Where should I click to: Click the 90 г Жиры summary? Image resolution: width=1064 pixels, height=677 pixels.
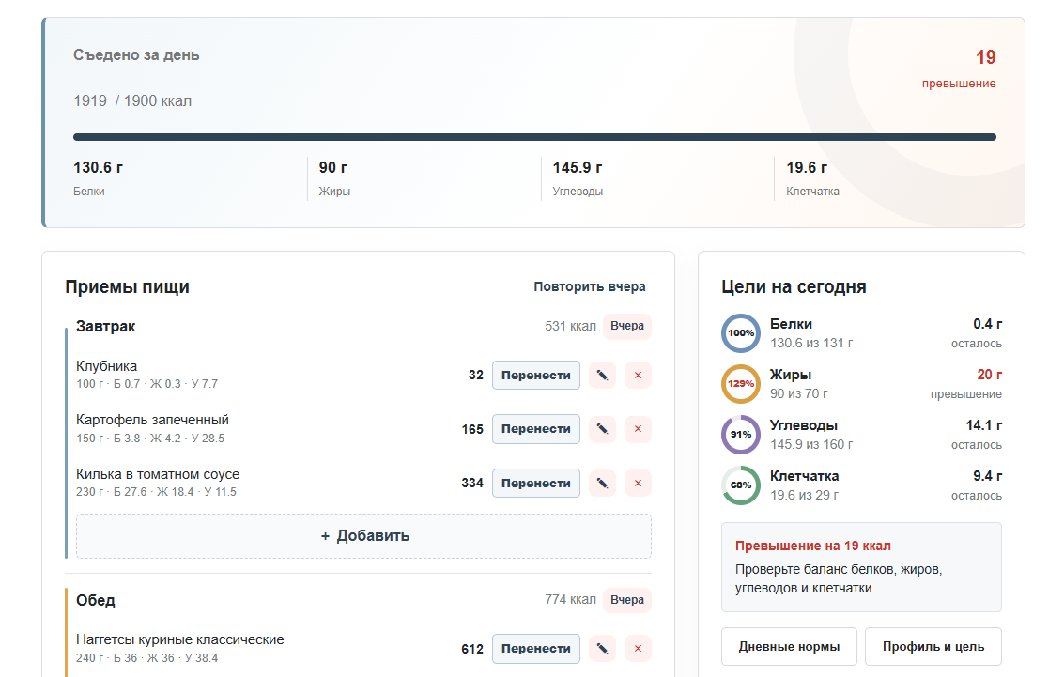tap(334, 178)
